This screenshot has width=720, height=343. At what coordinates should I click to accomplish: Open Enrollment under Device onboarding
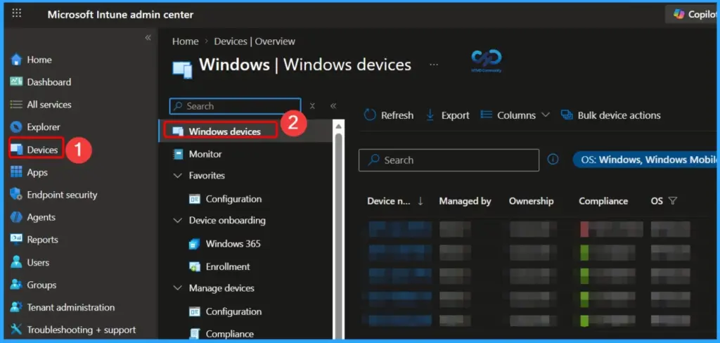pos(228,266)
